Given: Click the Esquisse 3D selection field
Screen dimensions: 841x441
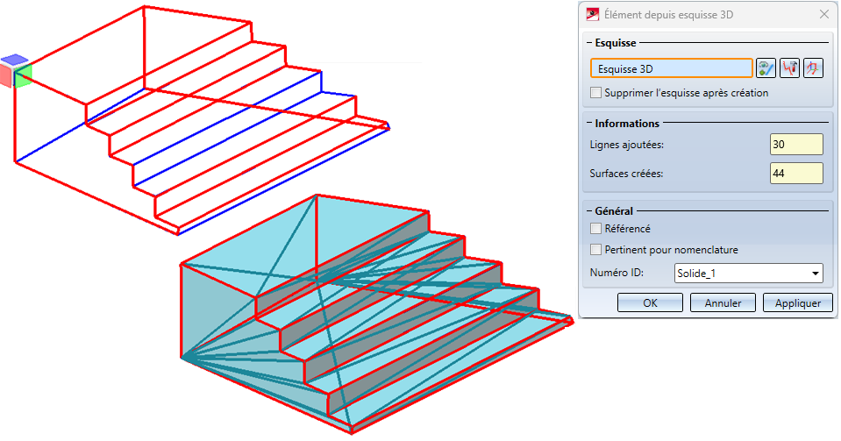Looking at the screenshot, I should tap(672, 68).
